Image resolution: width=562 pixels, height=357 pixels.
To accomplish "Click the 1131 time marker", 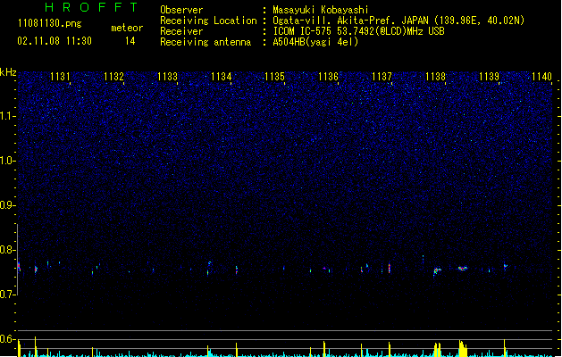I will coord(60,77).
